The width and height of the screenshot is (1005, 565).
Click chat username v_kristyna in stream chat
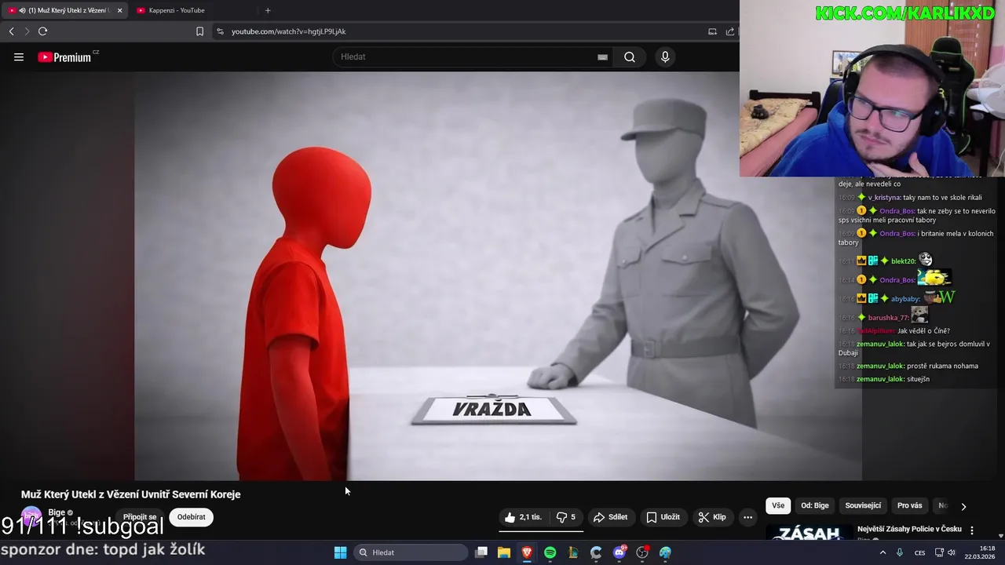click(884, 198)
